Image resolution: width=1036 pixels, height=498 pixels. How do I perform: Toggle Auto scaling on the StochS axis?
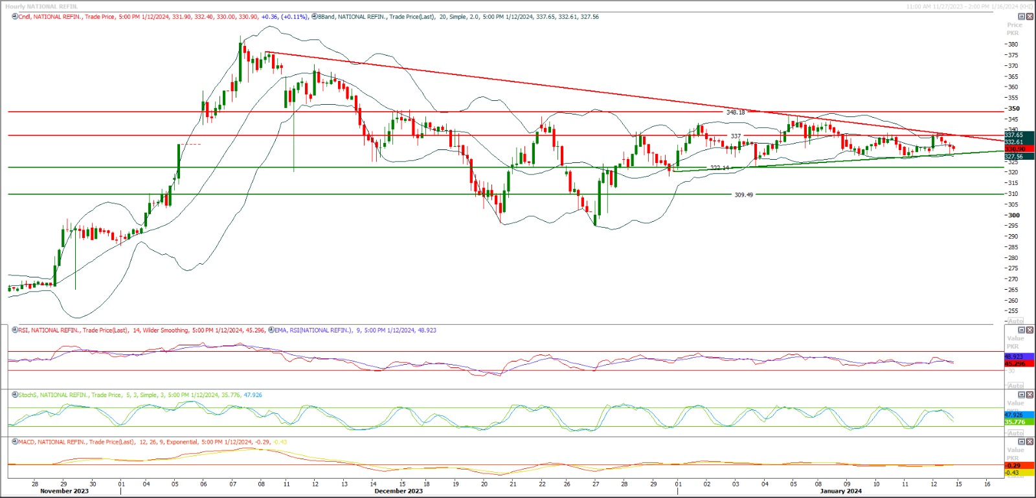click(x=1016, y=433)
